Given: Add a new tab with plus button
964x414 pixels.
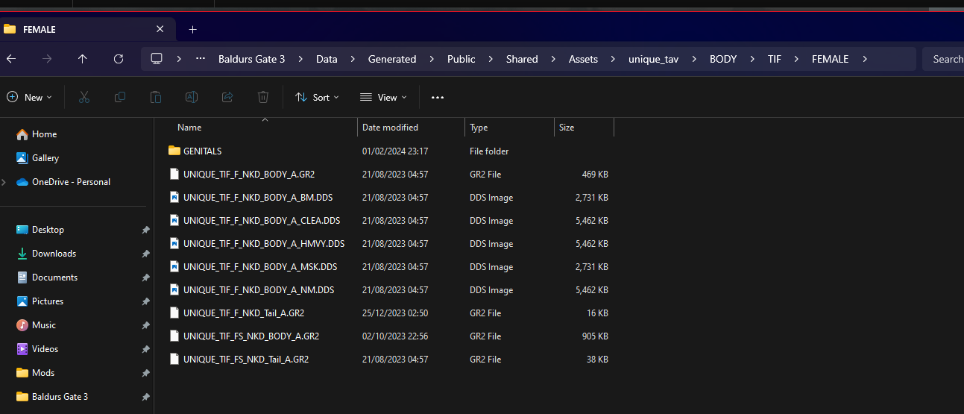Looking at the screenshot, I should tap(192, 29).
